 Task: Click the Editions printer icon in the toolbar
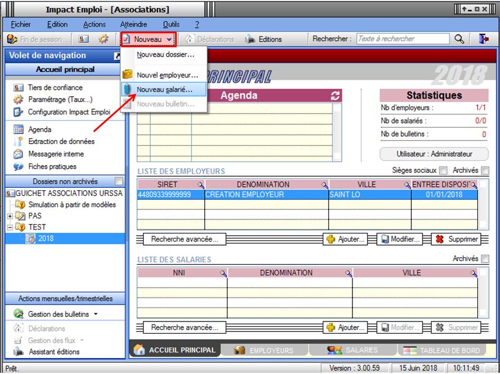(250, 39)
